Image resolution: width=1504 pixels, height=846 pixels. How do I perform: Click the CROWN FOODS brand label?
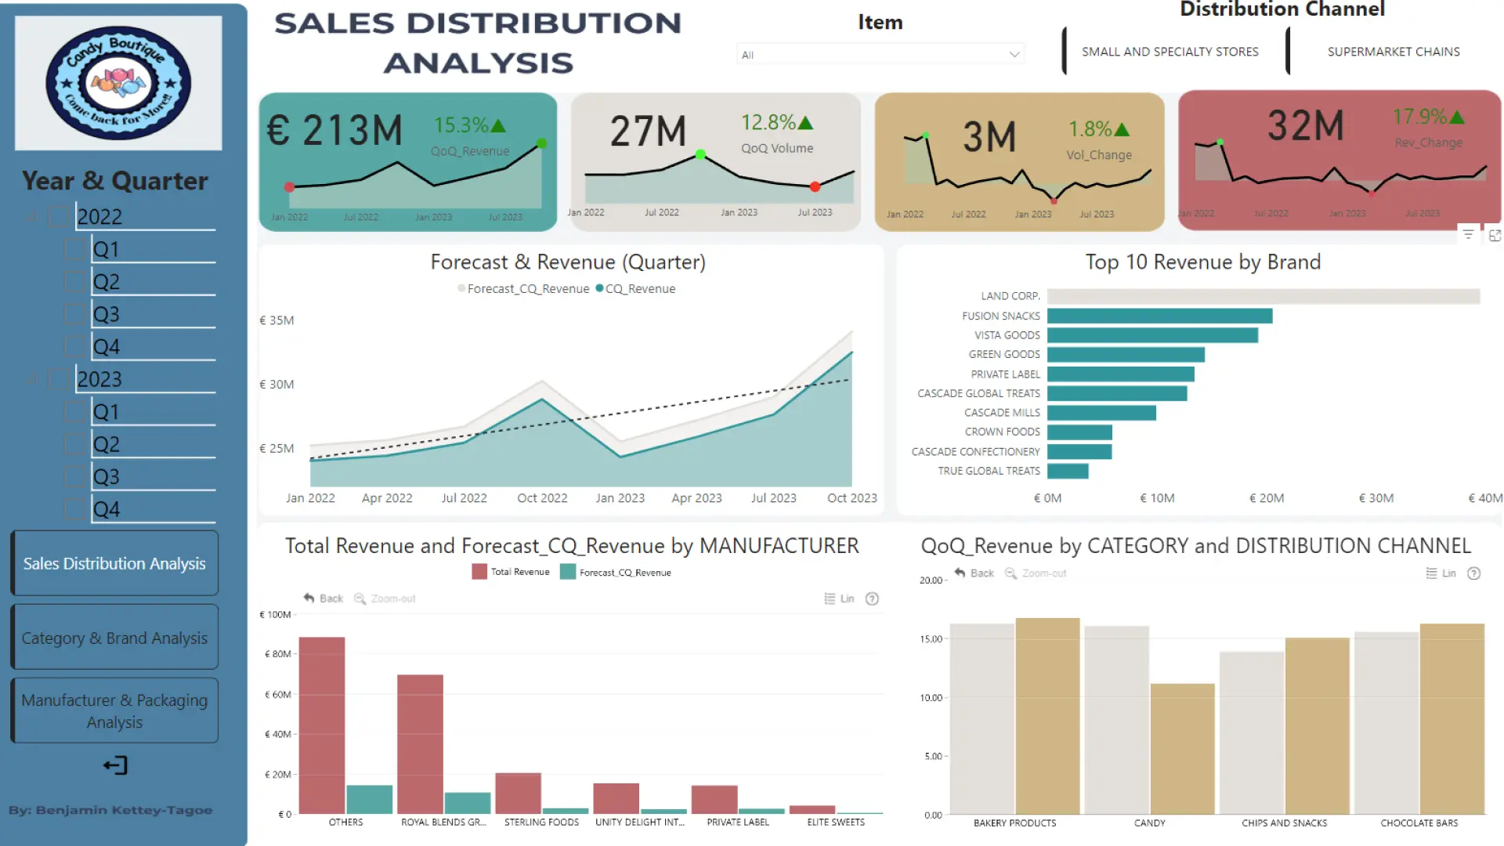[x=1003, y=432]
